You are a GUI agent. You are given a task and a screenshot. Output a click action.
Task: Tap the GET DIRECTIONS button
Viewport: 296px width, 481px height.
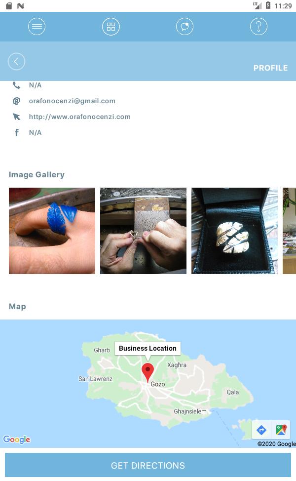point(148,465)
